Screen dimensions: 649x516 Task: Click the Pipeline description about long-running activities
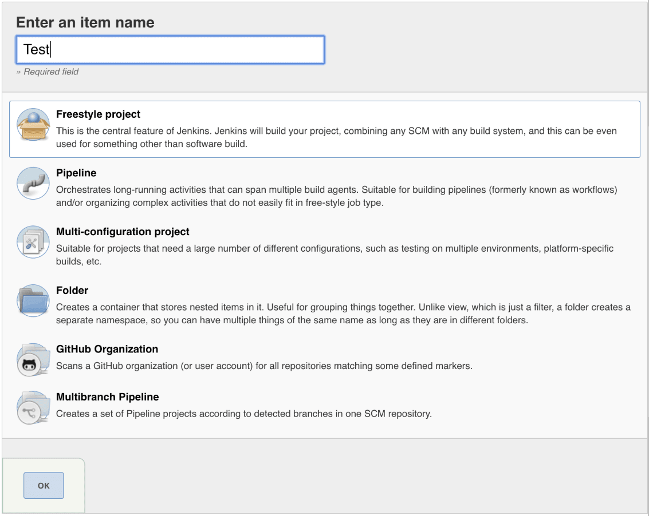click(x=336, y=196)
